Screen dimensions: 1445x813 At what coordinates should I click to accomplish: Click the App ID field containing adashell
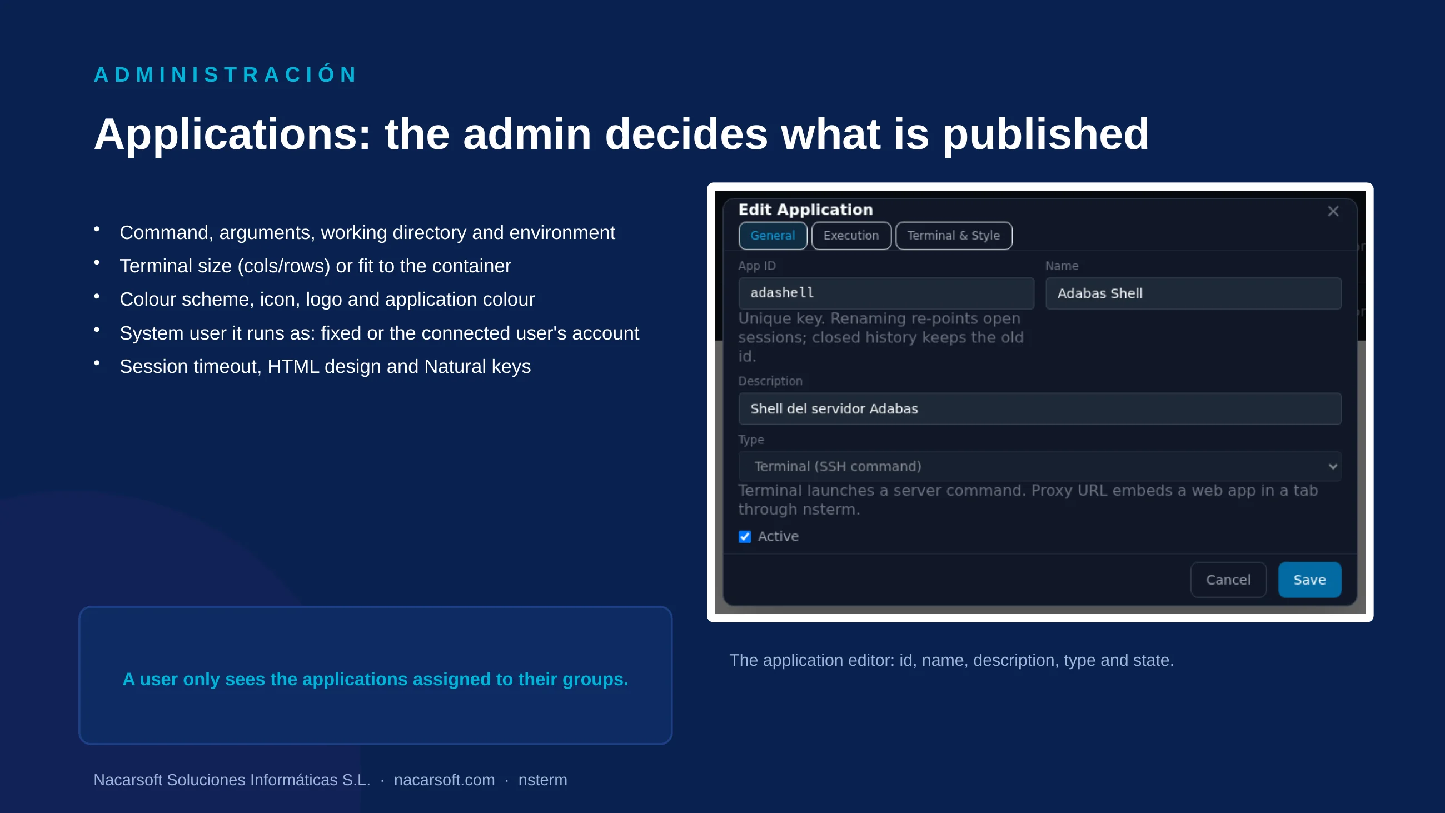pyautogui.click(x=886, y=293)
